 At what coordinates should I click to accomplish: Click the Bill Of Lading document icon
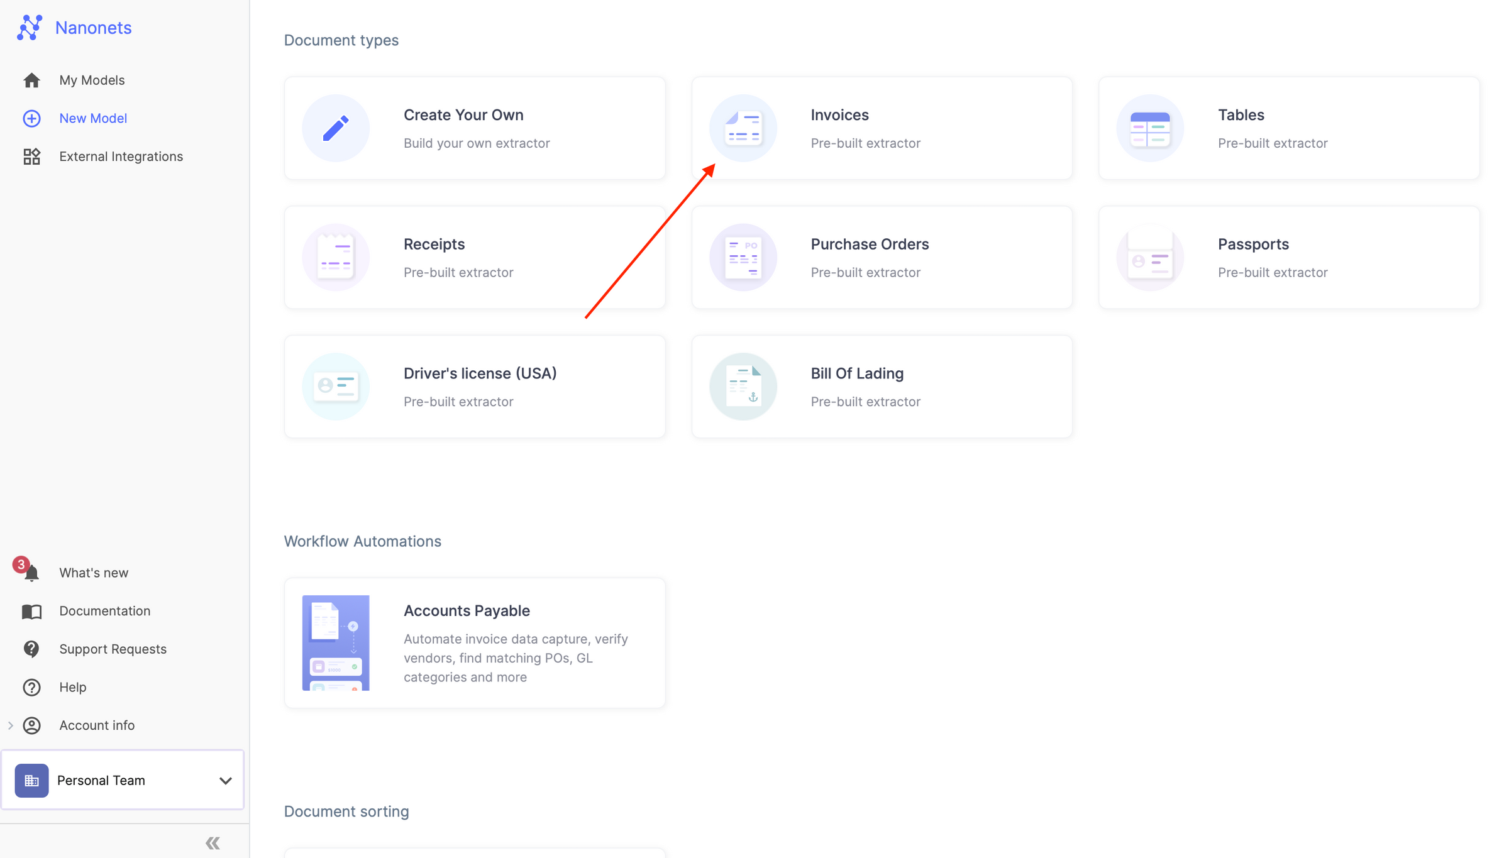click(x=743, y=387)
